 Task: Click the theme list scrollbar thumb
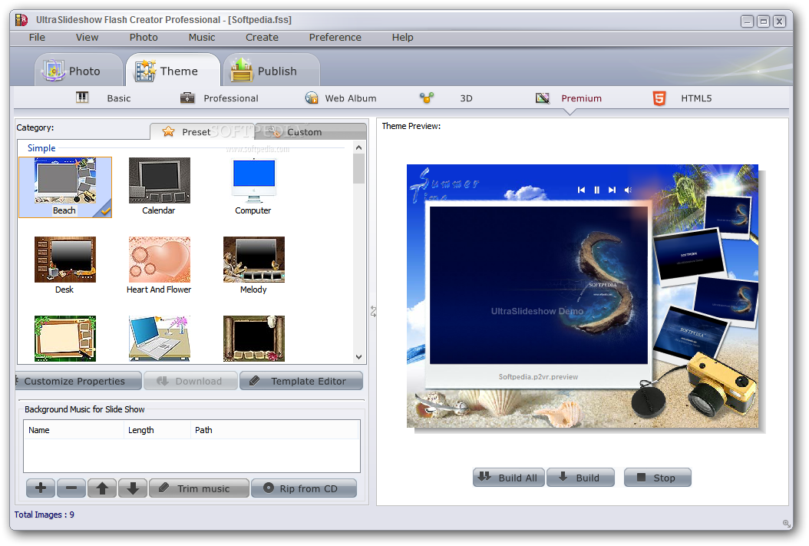(358, 168)
